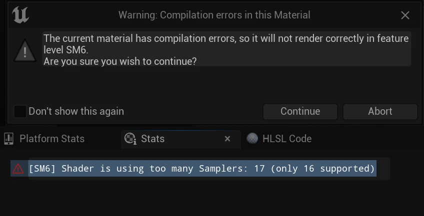The width and height of the screenshot is (424, 216).
Task: Click the warning triangle icon in dialog
Action: [x=24, y=50]
